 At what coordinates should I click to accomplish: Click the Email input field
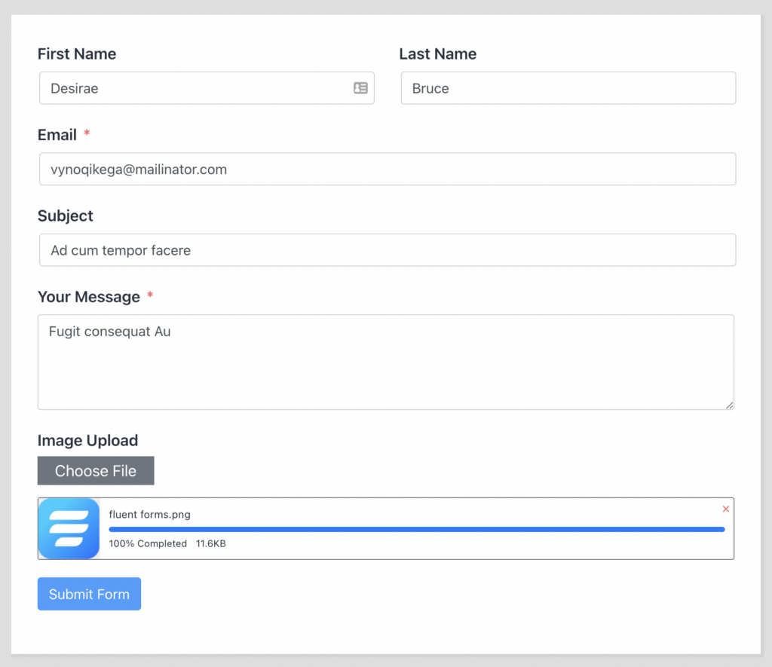point(388,169)
